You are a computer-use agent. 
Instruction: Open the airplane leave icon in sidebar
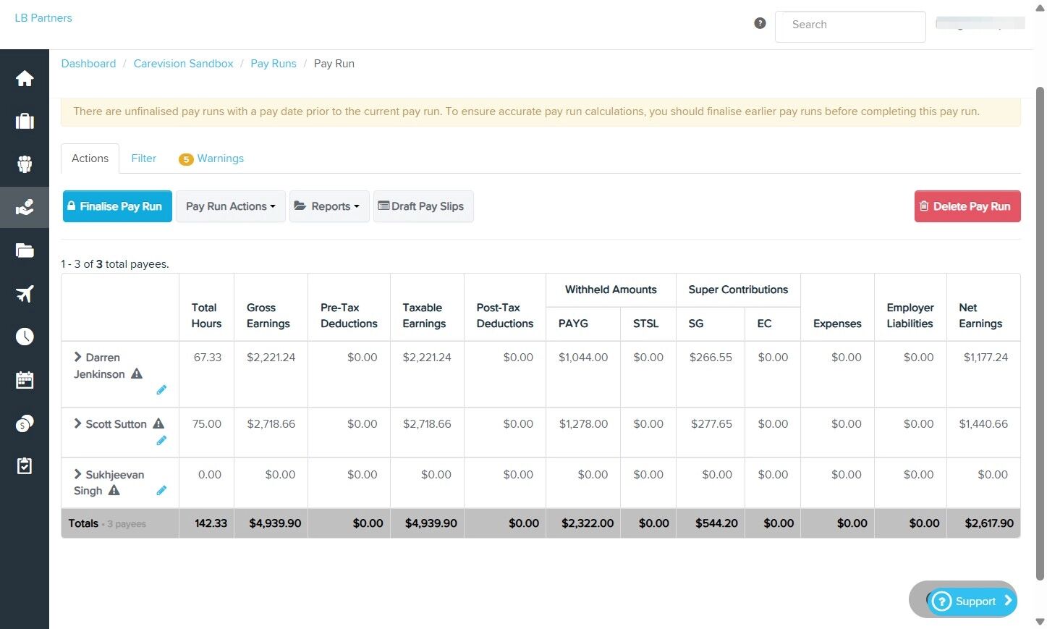(25, 293)
